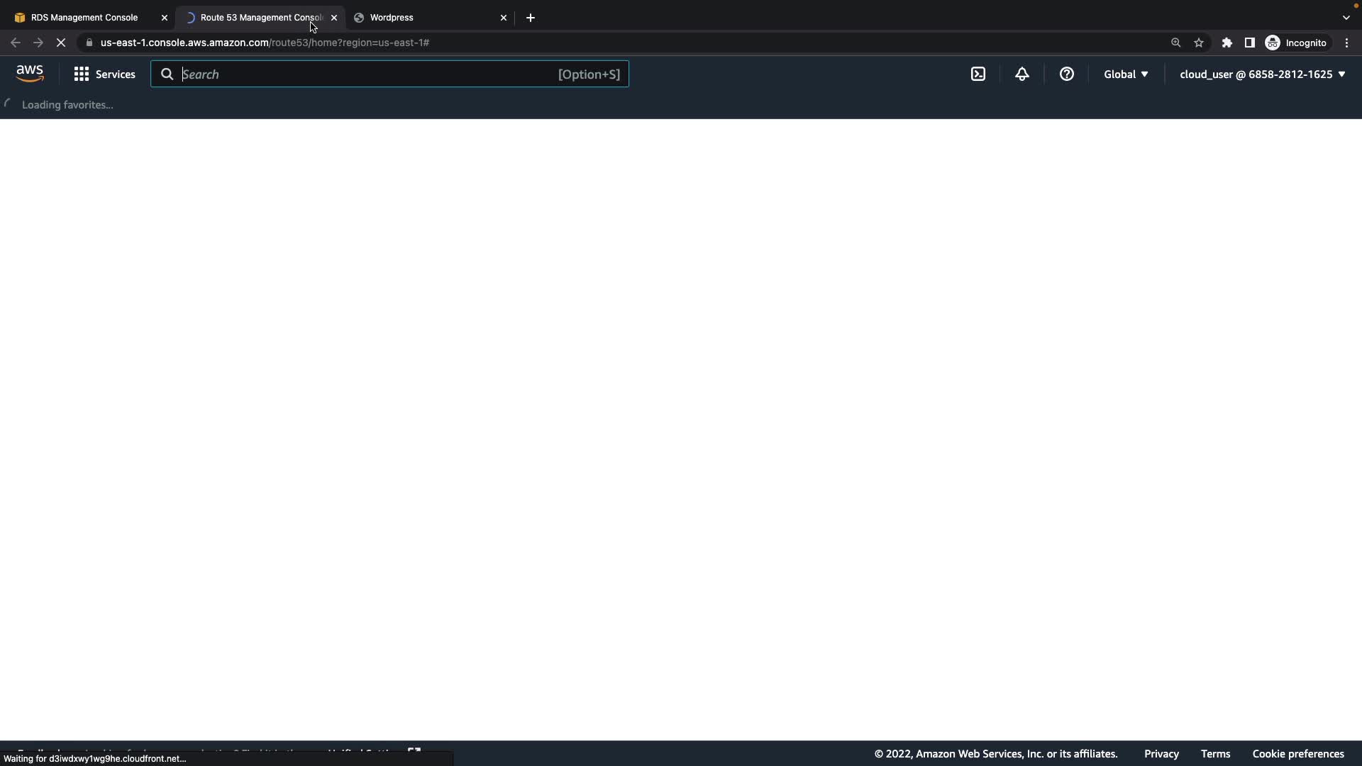Open the notifications bell
This screenshot has width=1362, height=766.
1021,74
